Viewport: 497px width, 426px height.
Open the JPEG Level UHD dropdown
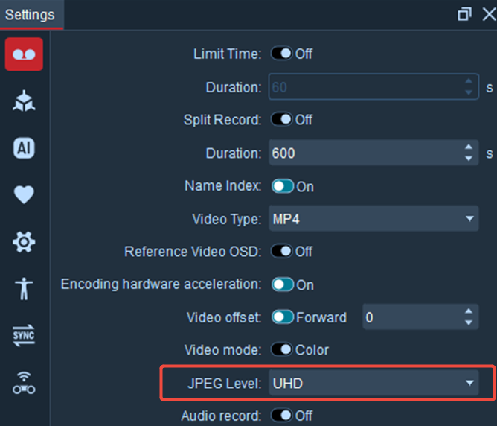[x=373, y=383]
